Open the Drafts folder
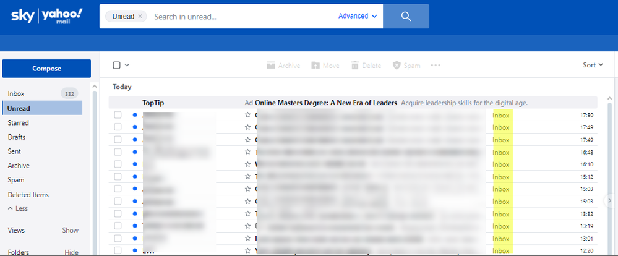Image resolution: width=618 pixels, height=256 pixels. point(17,137)
